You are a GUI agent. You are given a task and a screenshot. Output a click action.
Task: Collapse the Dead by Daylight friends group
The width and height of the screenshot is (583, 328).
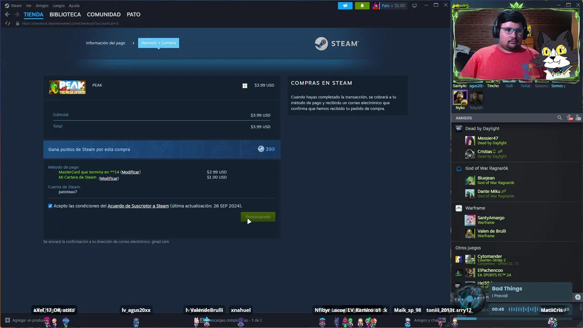(x=482, y=128)
